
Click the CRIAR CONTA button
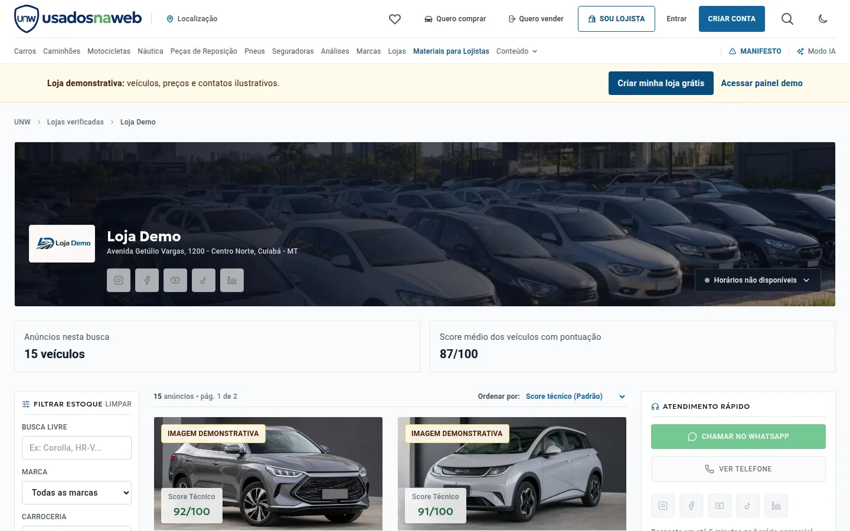(732, 19)
